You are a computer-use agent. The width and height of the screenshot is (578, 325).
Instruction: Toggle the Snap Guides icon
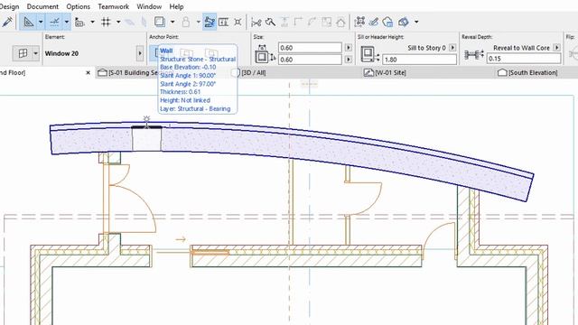tap(54, 22)
